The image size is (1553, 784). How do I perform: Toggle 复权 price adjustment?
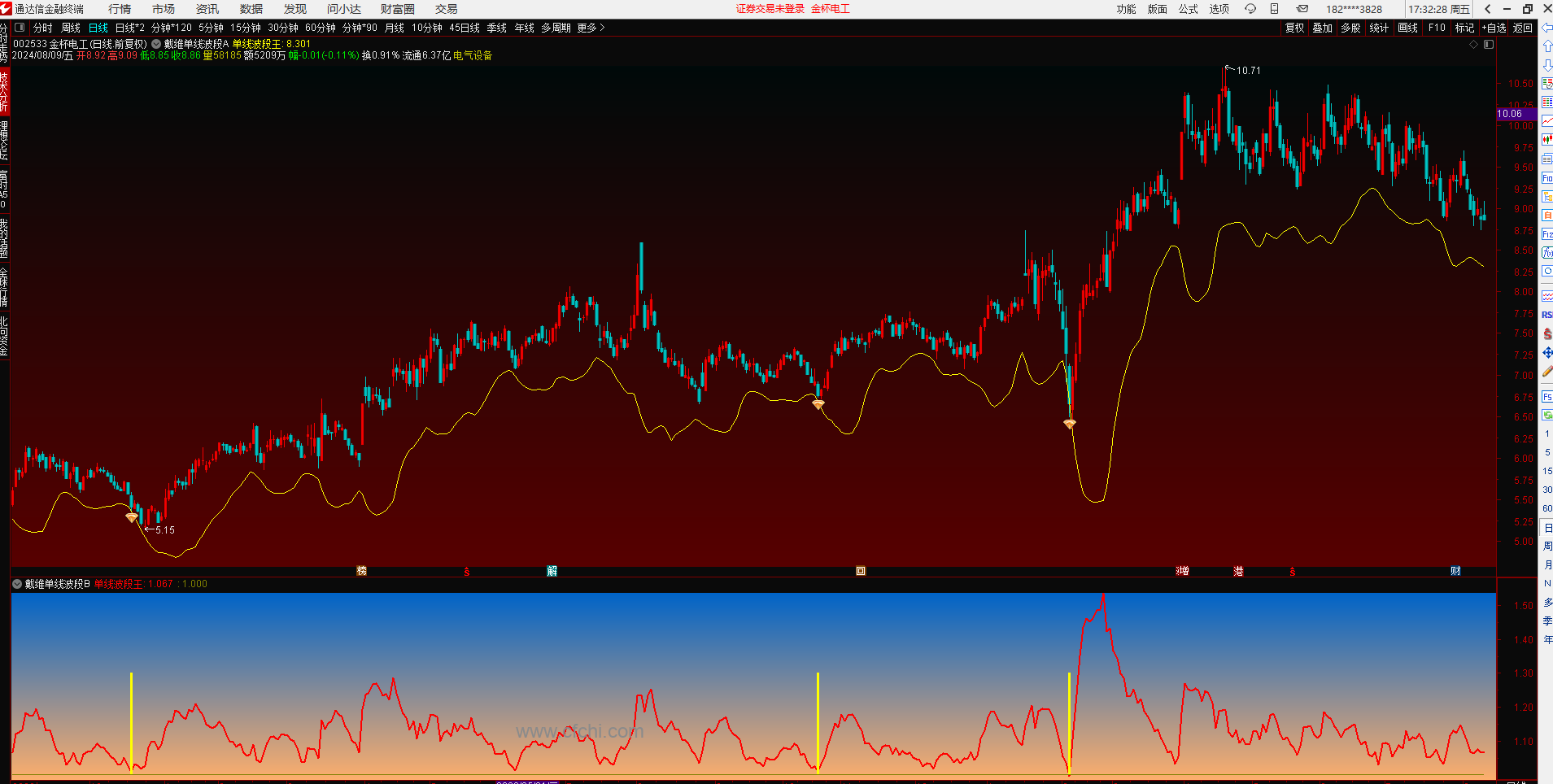coord(1294,28)
